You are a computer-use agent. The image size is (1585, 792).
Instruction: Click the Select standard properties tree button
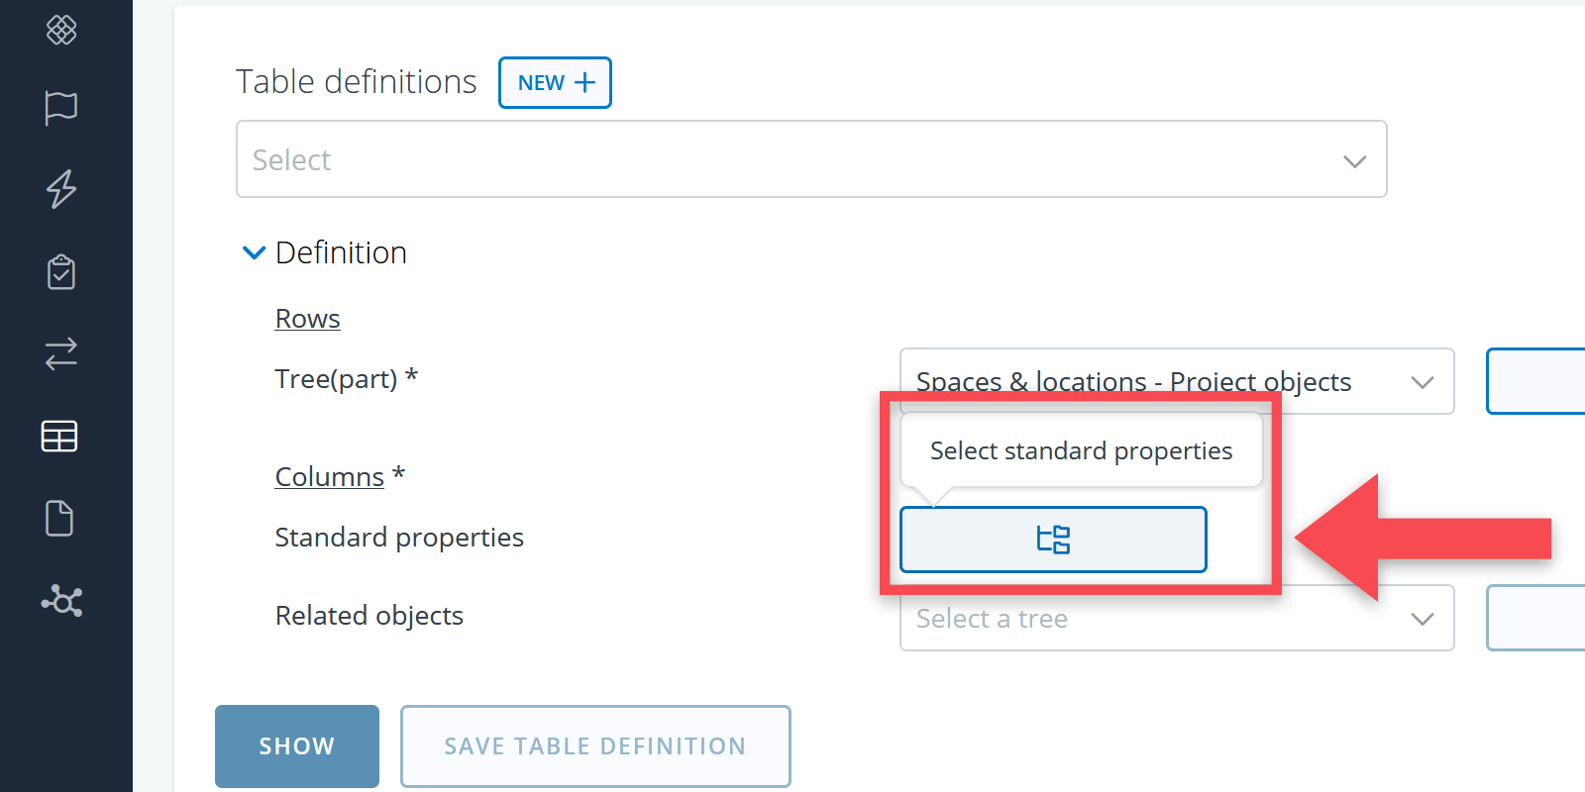click(1052, 540)
